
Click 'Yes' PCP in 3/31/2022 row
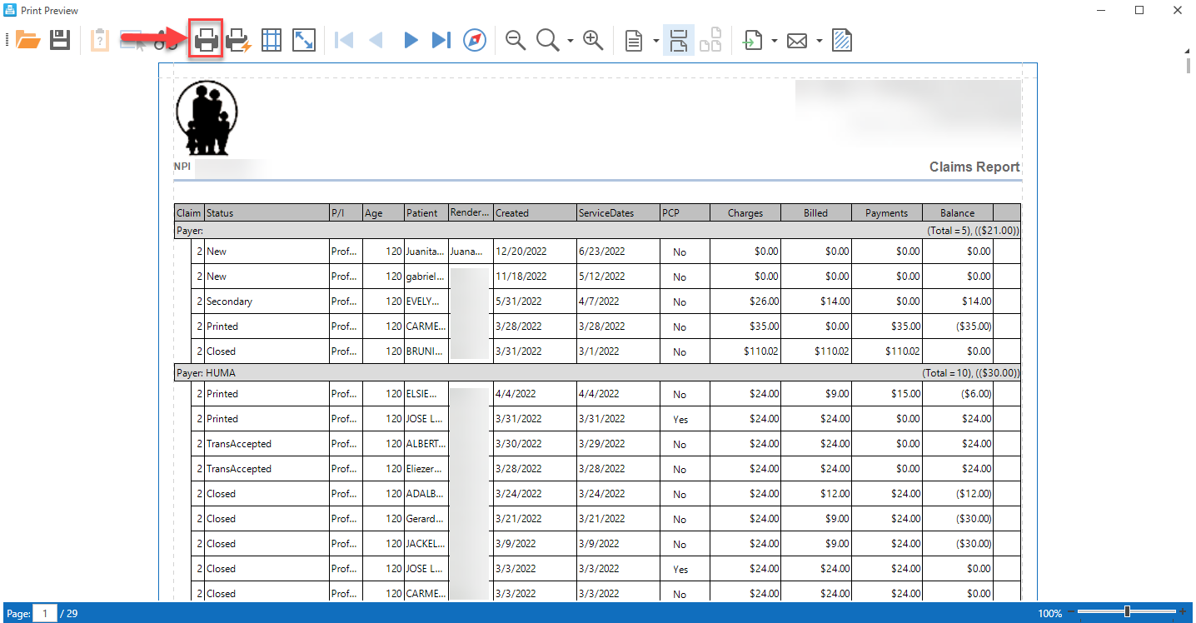pyautogui.click(x=685, y=419)
